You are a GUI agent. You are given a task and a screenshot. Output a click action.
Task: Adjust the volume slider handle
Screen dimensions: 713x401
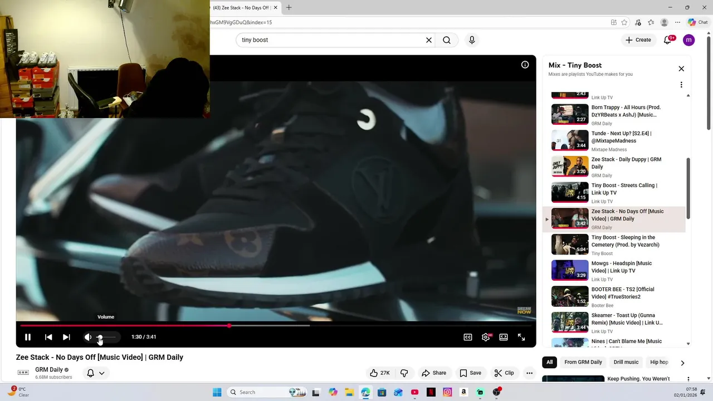(100, 337)
